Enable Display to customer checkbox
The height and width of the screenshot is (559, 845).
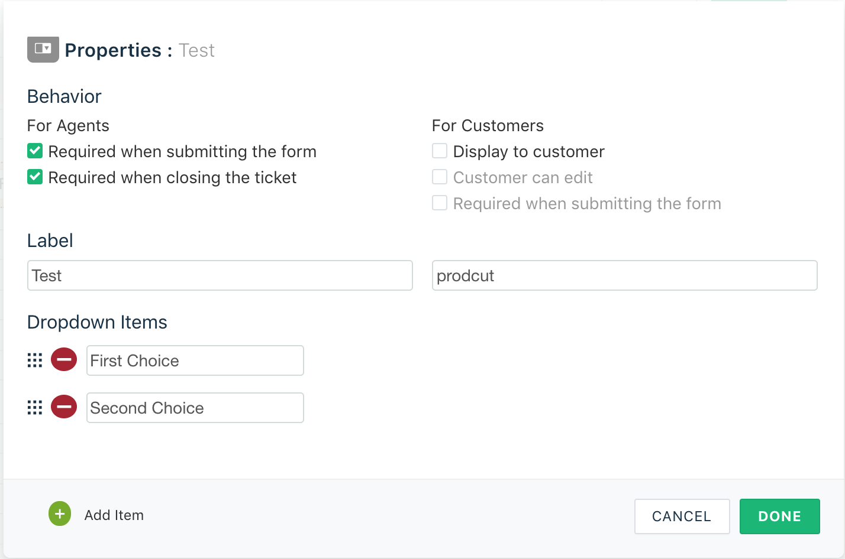coord(440,151)
